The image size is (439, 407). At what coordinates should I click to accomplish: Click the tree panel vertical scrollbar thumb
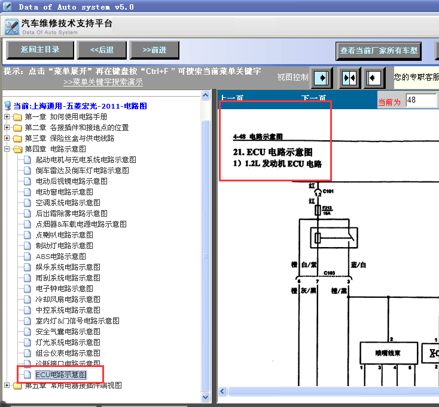tap(206, 256)
